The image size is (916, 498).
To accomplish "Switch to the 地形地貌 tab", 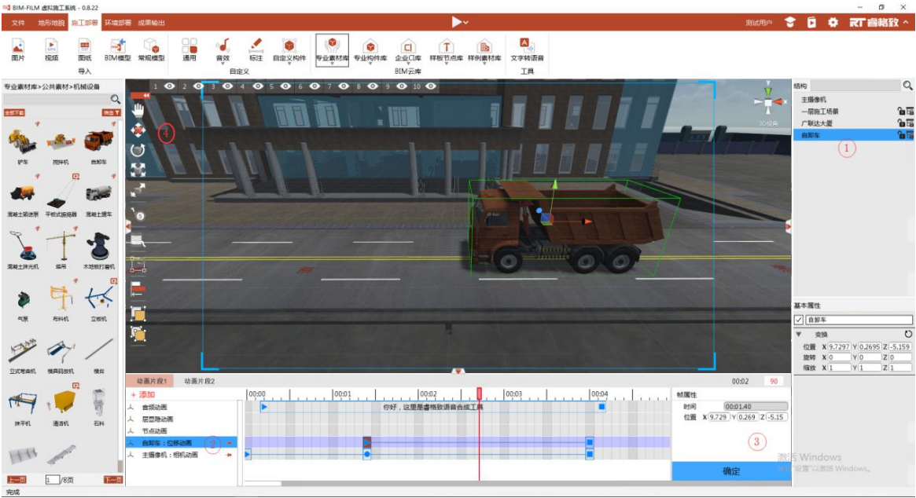I will tap(51, 23).
